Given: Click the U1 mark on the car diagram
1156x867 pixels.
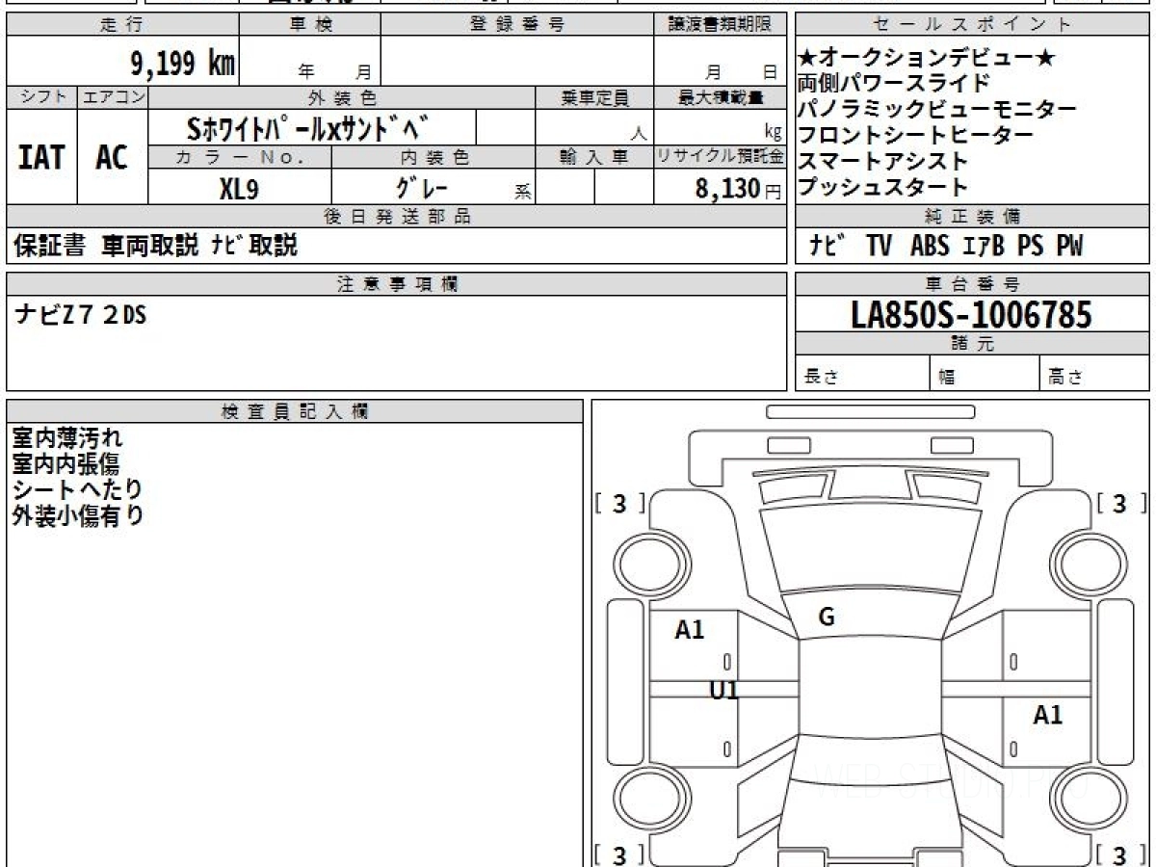Looking at the screenshot, I should (x=723, y=690).
